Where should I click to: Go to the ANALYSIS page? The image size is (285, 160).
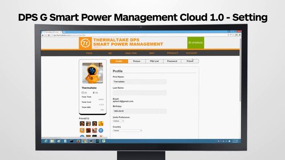[x=131, y=53]
